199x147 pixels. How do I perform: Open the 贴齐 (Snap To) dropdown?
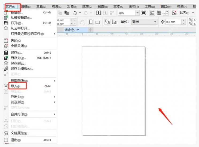[x=184, y=13]
